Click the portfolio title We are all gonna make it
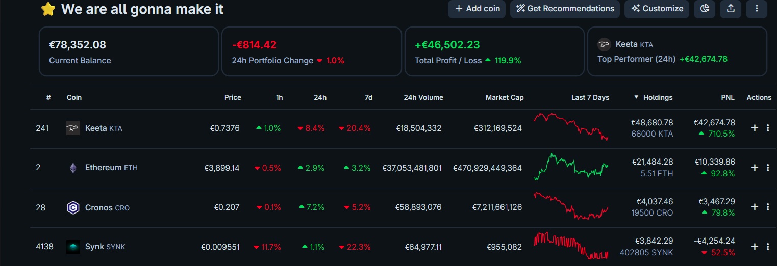The height and width of the screenshot is (266, 777). pyautogui.click(x=142, y=9)
